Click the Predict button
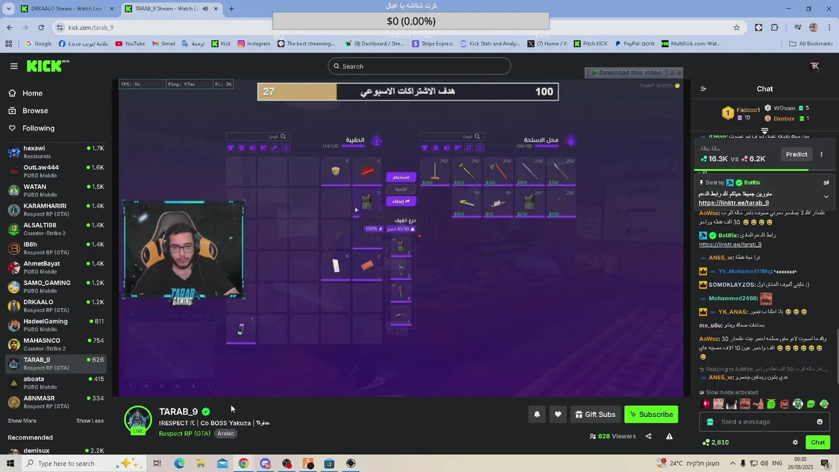839x472 pixels. [796, 155]
